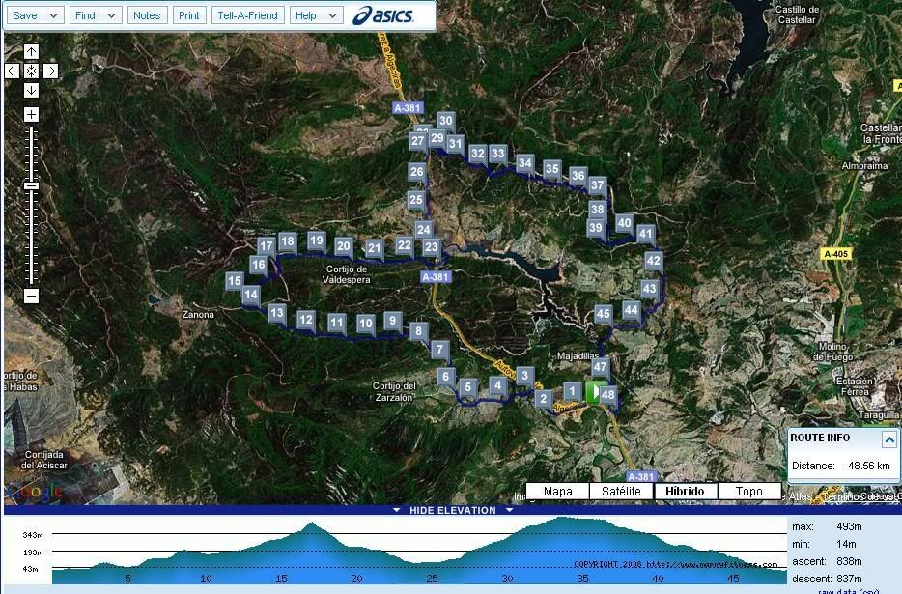Pan the map right with the arrow button
902x594 pixels.
[x=50, y=71]
